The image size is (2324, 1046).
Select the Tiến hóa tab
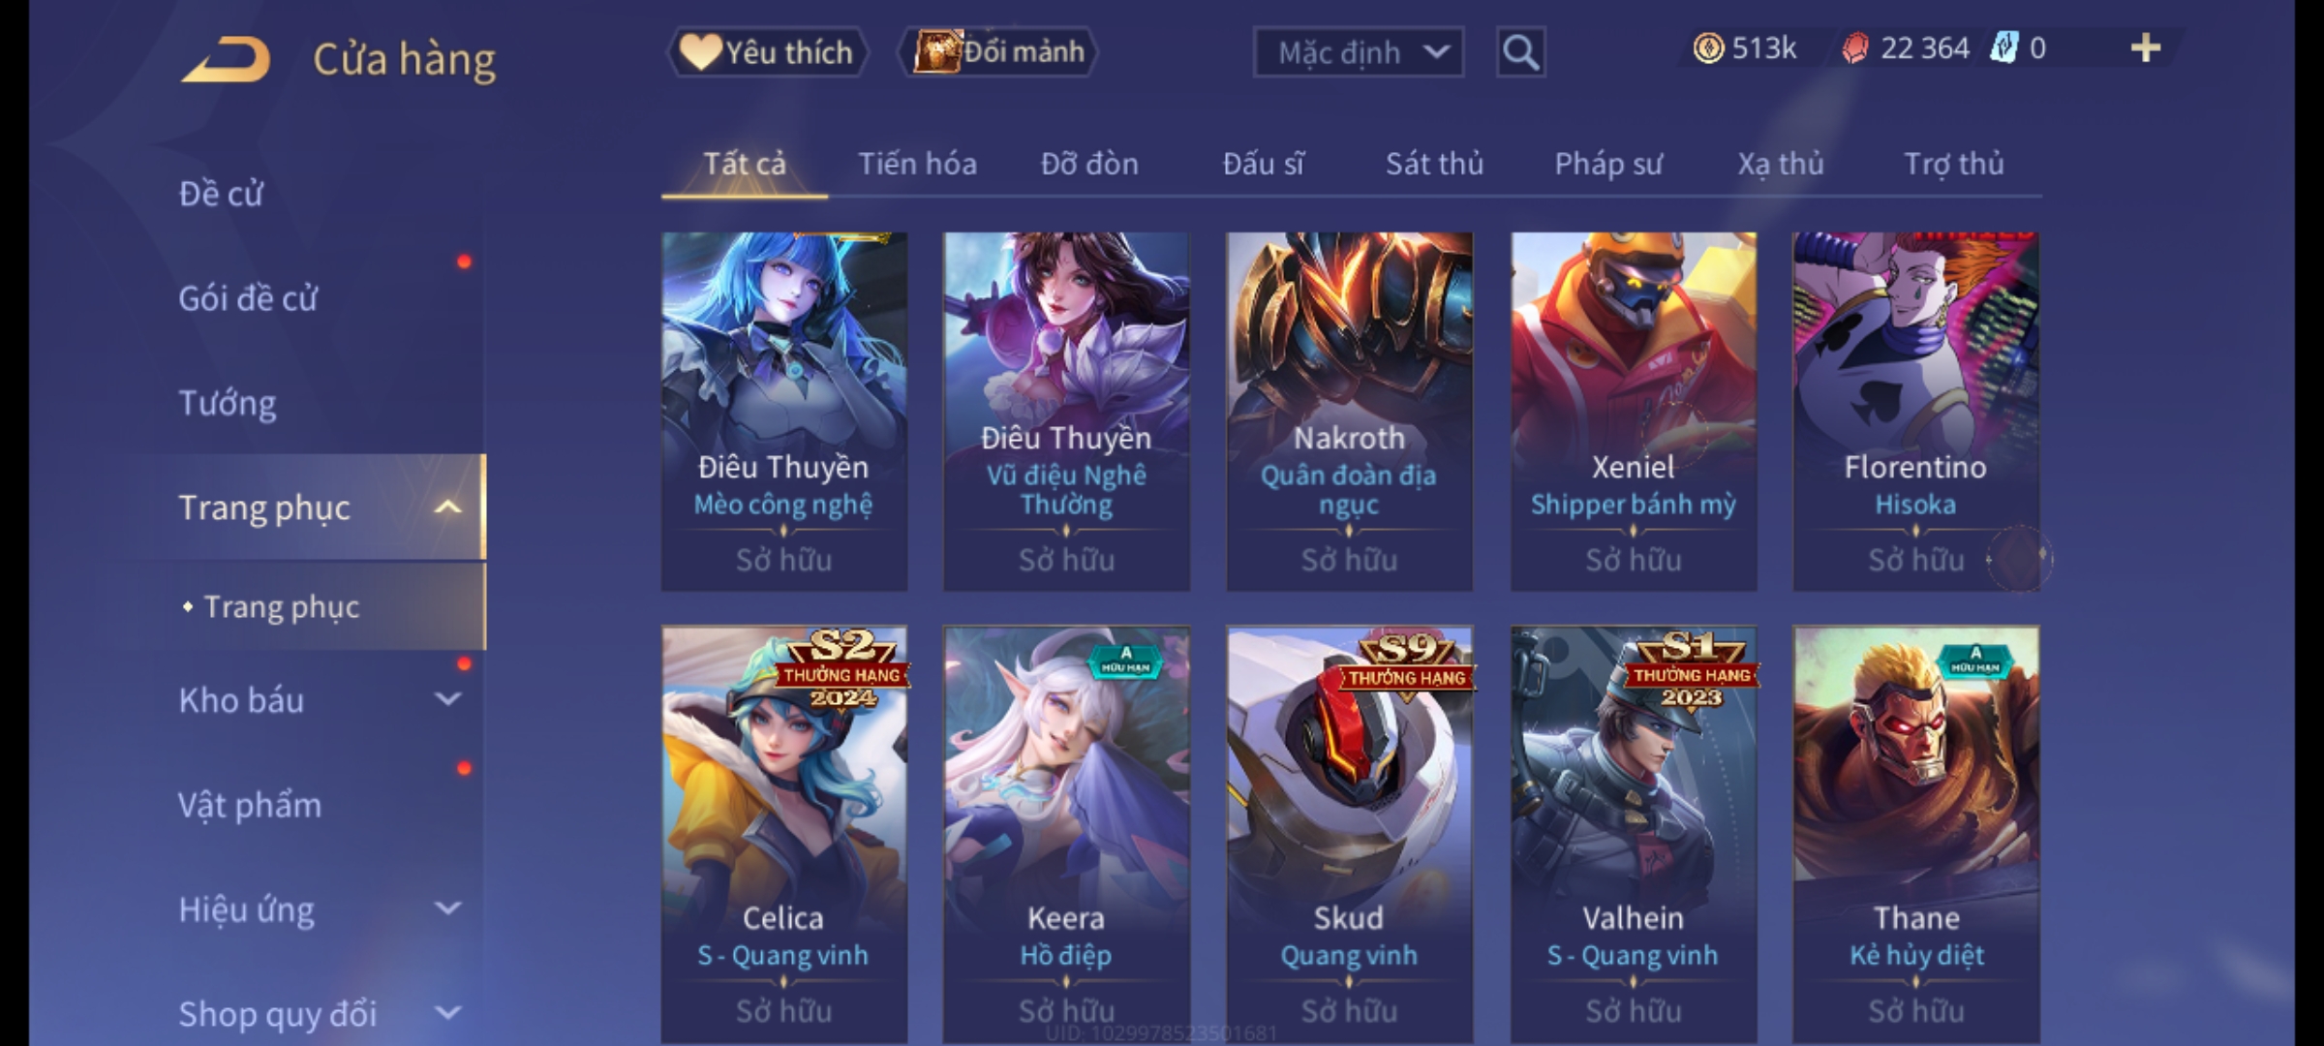click(x=917, y=164)
